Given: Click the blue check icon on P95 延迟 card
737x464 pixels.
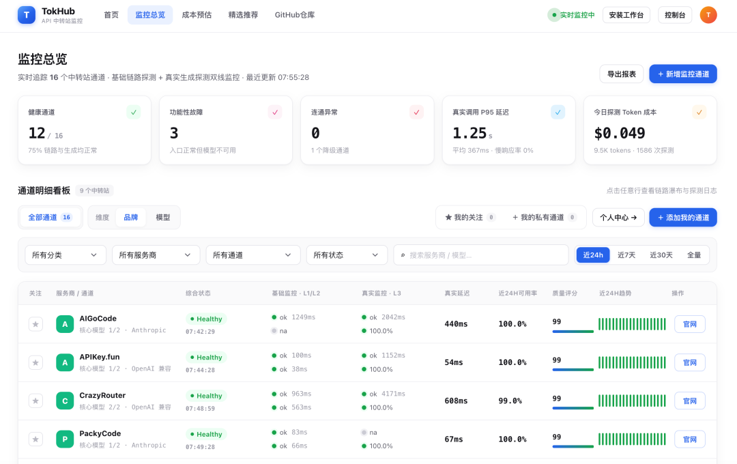Looking at the screenshot, I should [x=558, y=113].
